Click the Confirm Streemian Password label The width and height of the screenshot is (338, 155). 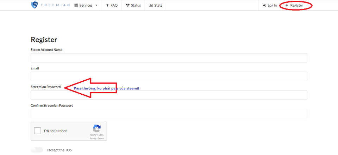(52, 106)
